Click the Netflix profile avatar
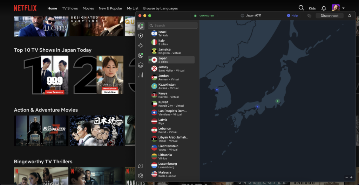This screenshot has height=185, width=359. (x=336, y=8)
